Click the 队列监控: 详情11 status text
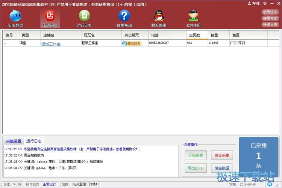282x188 pixels. click(x=86, y=184)
